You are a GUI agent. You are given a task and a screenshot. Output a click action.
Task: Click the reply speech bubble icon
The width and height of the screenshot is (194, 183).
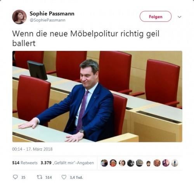tap(16, 177)
